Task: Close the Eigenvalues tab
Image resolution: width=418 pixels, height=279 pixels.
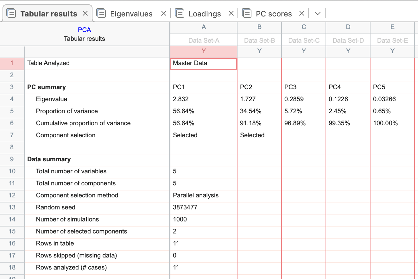Action: pos(163,14)
